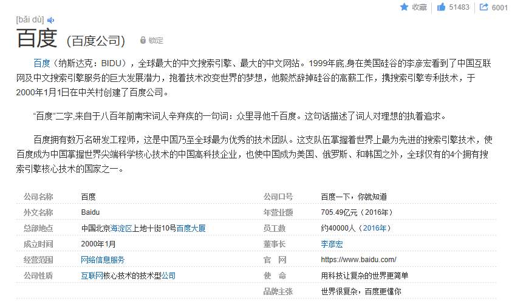Click the thumbs-up like icon

(x=441, y=7)
